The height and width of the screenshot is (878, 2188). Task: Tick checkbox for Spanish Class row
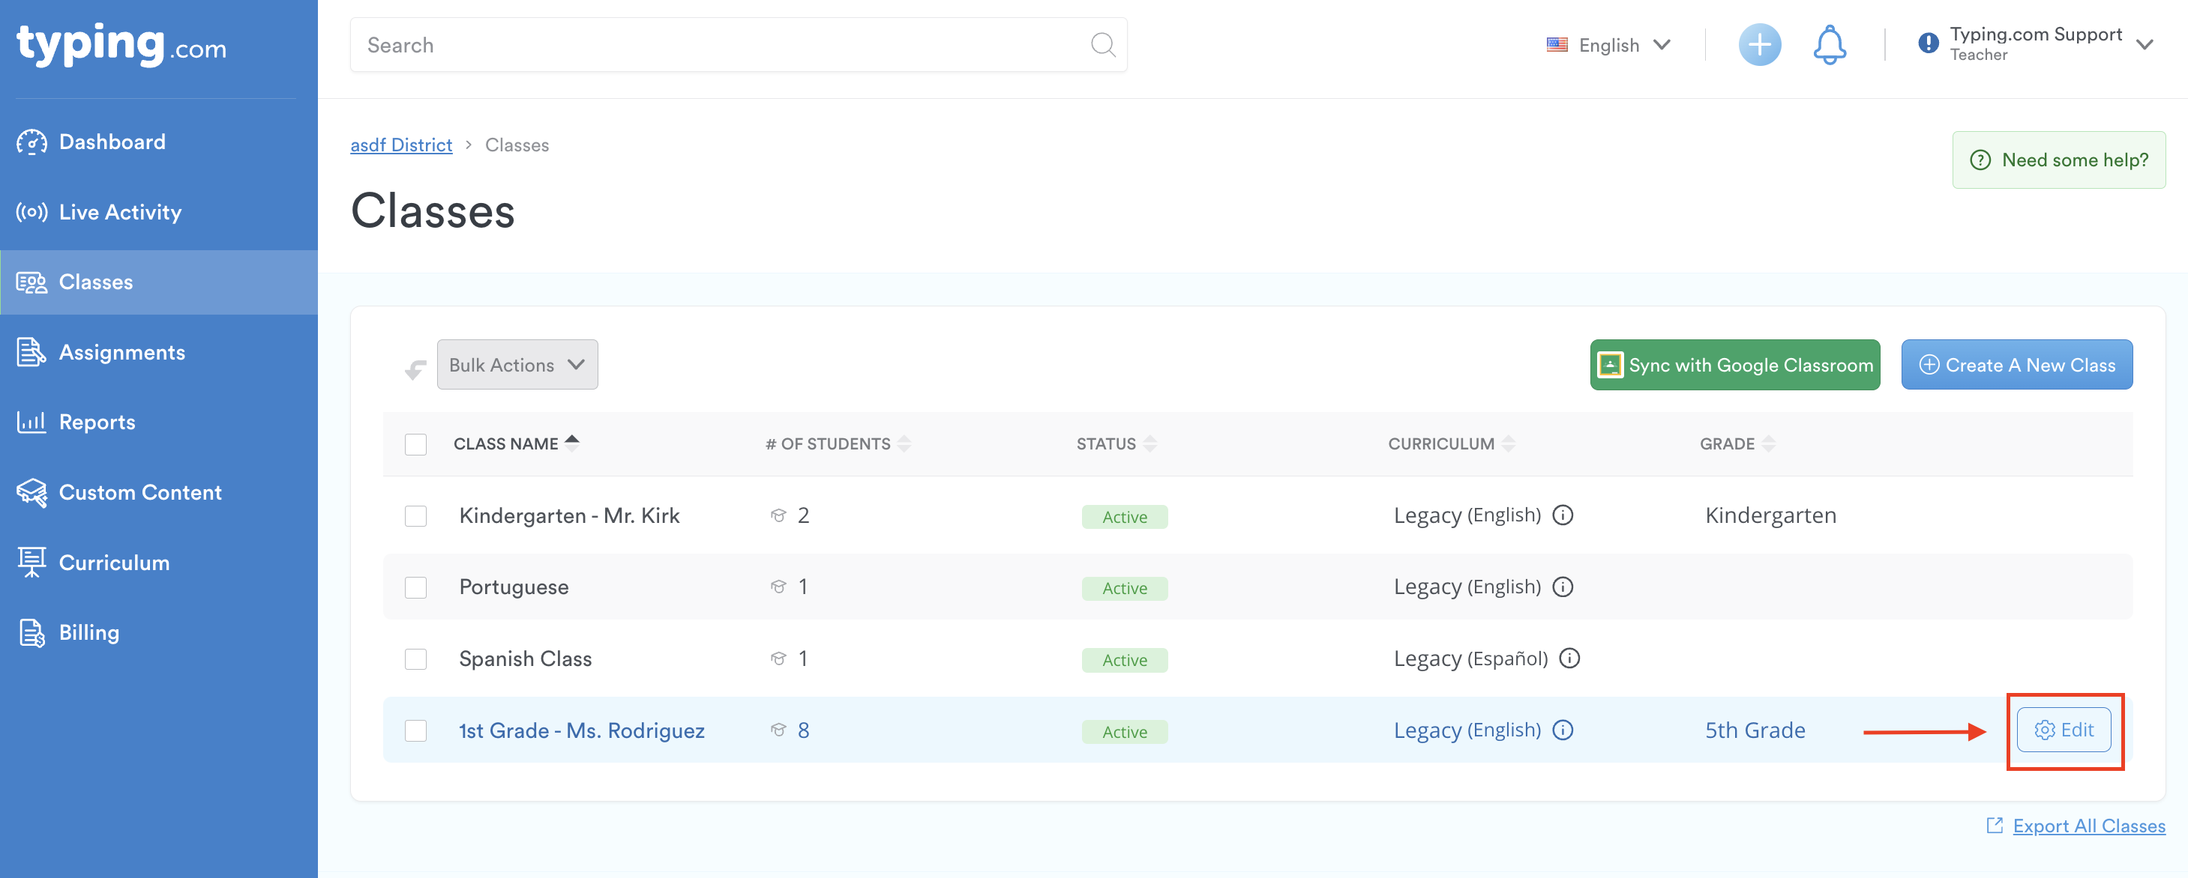point(415,659)
